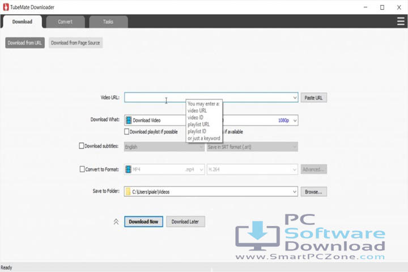Click the Download Now button
The image size is (408, 272).
143,222
